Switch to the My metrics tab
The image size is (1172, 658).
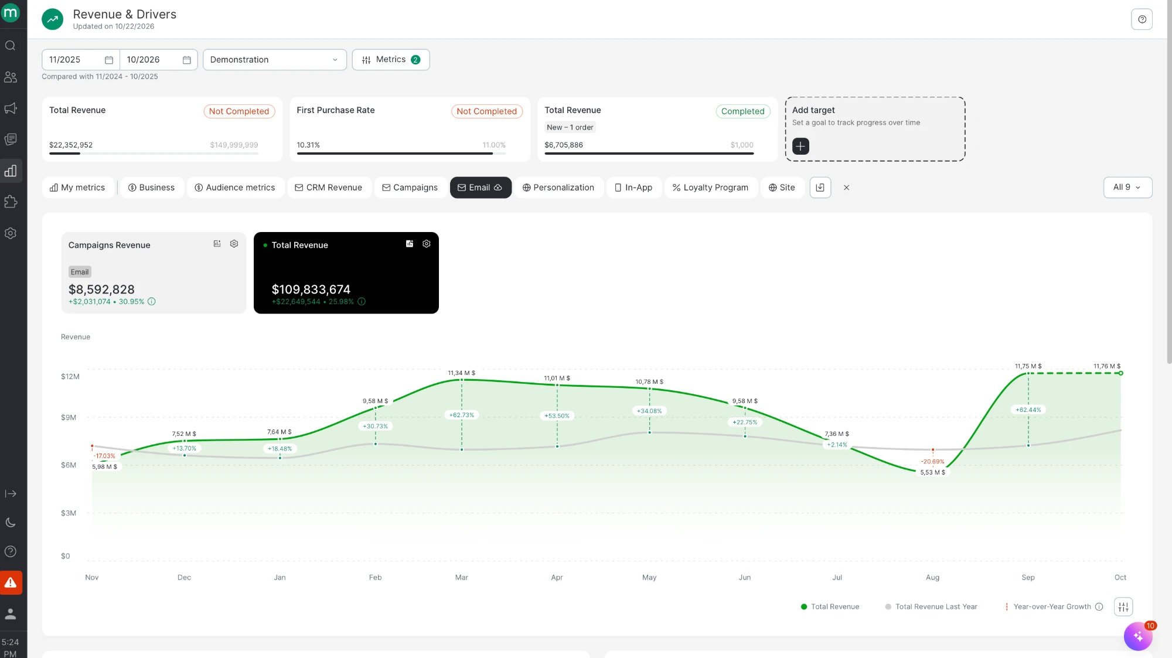tap(77, 187)
